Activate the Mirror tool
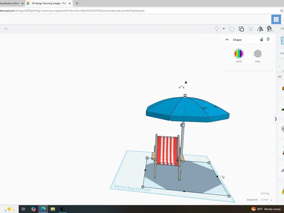 coord(260,29)
